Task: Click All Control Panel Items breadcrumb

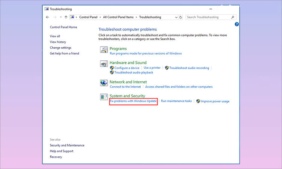Action: 118,17
